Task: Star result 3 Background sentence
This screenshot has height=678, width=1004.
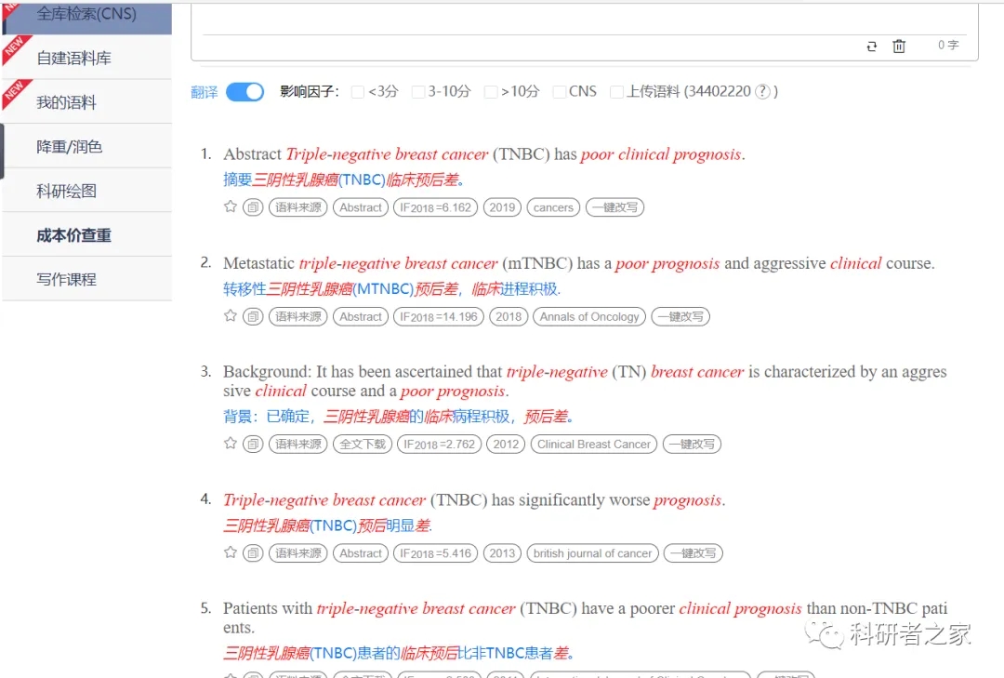Action: (231, 443)
